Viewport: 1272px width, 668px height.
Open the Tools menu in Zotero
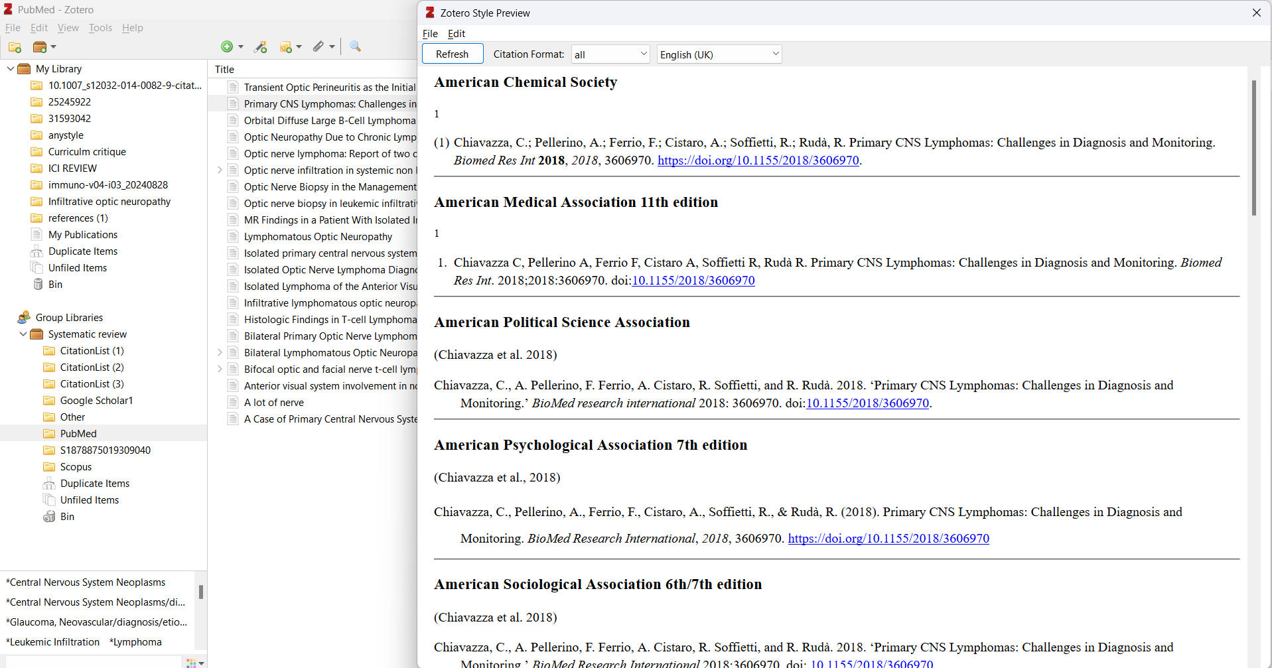point(101,28)
